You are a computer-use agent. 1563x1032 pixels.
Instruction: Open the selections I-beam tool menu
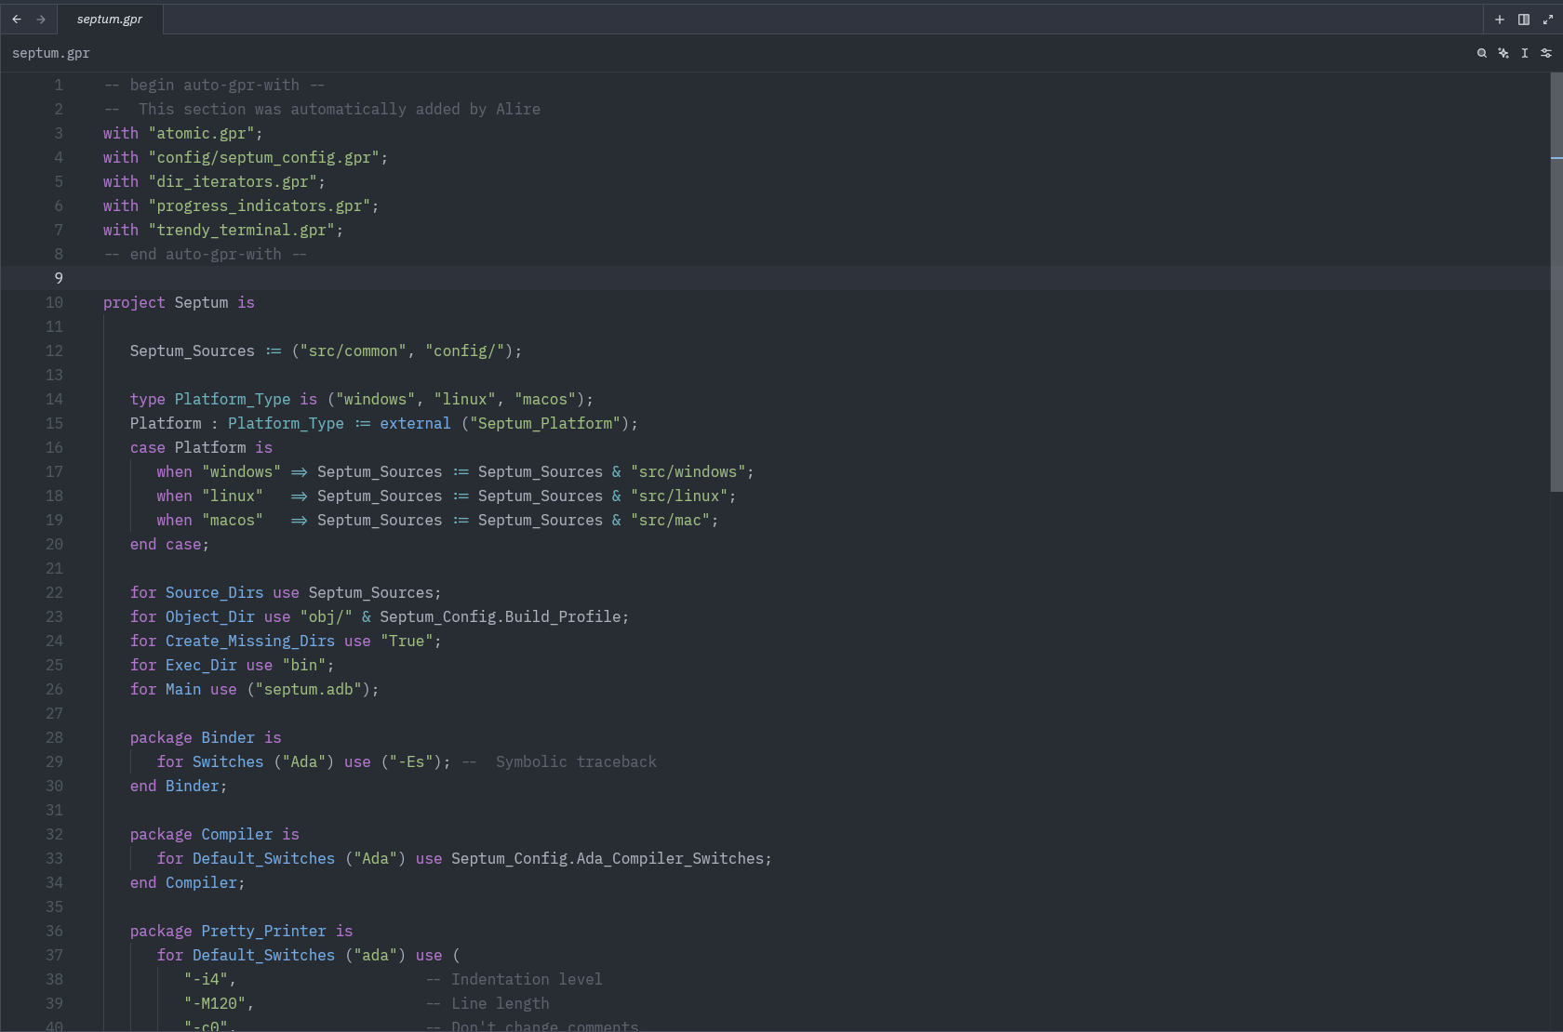1525,53
